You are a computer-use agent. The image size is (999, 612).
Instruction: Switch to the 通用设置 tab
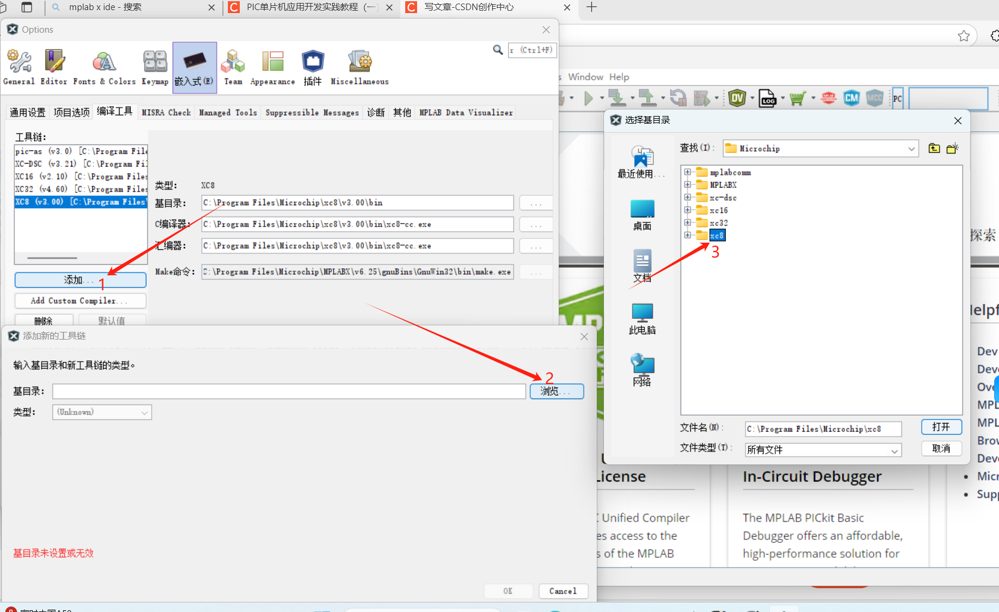(27, 112)
